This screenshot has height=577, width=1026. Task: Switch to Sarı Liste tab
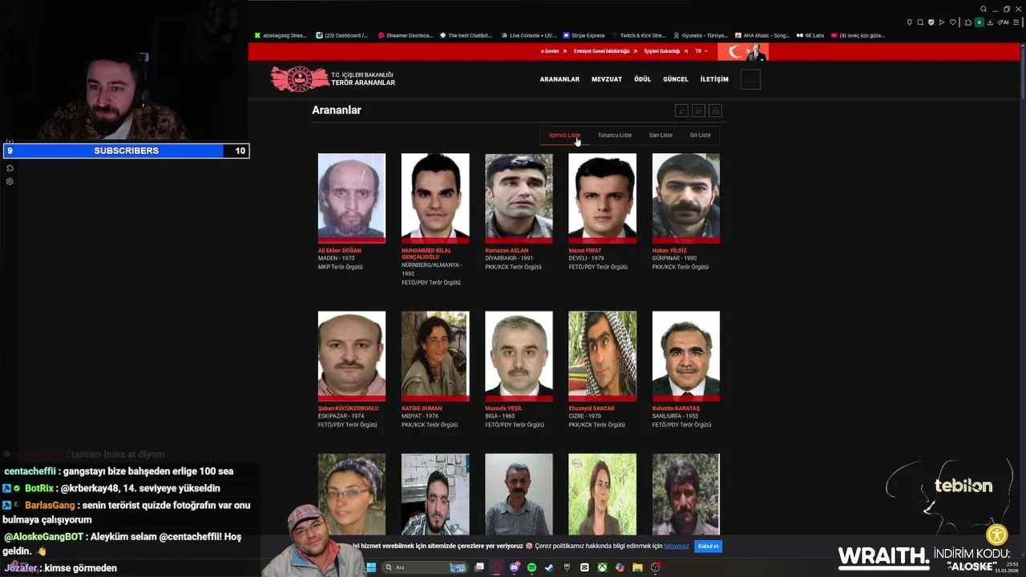660,135
